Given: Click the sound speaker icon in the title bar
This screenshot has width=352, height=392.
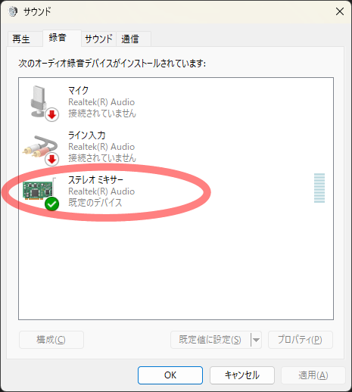Looking at the screenshot, I should point(13,11).
